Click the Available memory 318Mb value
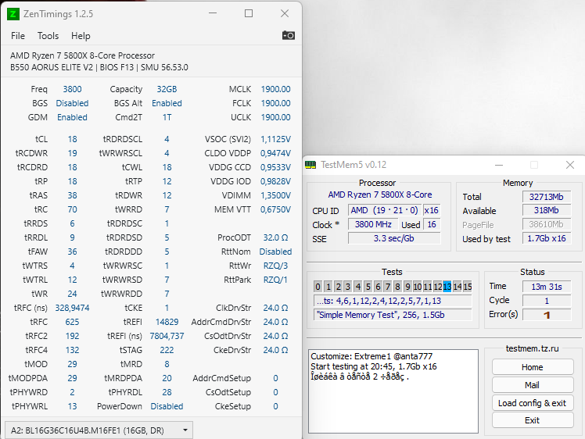Image resolution: width=585 pixels, height=439 pixels. (x=547, y=210)
